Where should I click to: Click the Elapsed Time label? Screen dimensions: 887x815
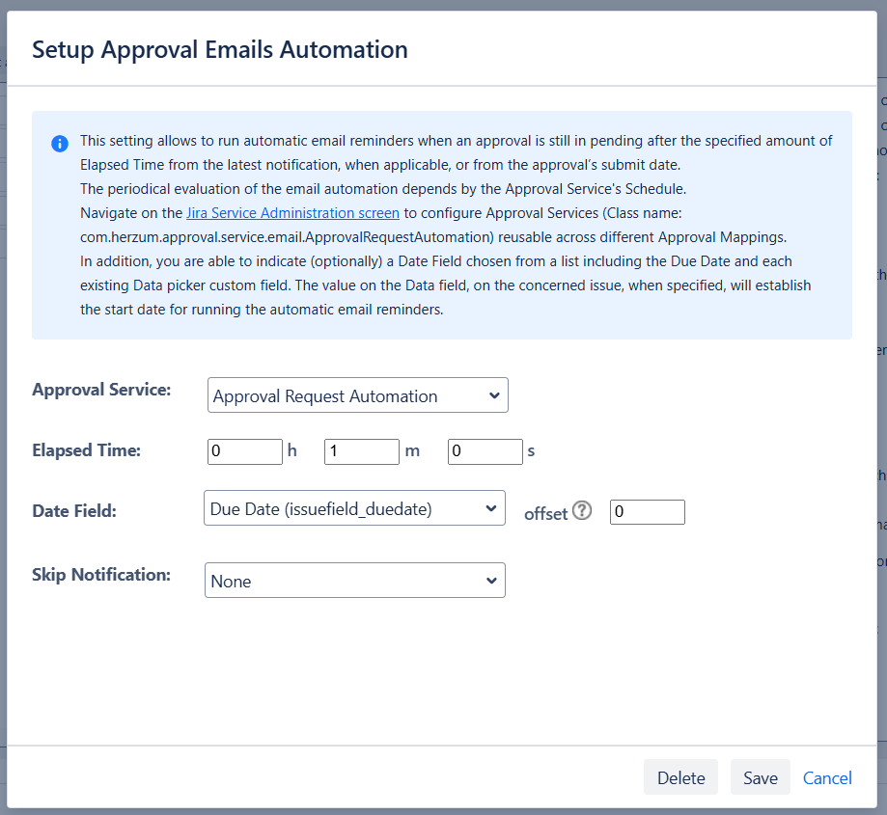click(x=86, y=450)
